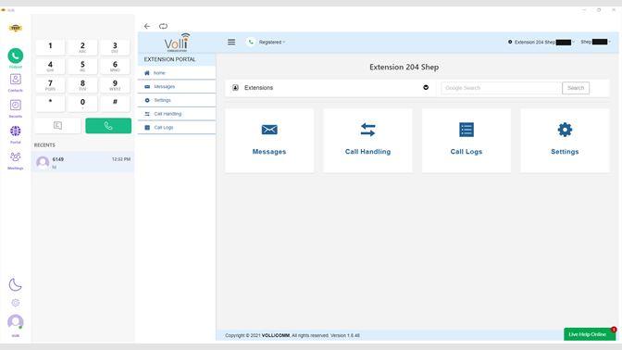This screenshot has width=622, height=350.
Task: Dial digit 1 on the keypad
Action: (50, 47)
